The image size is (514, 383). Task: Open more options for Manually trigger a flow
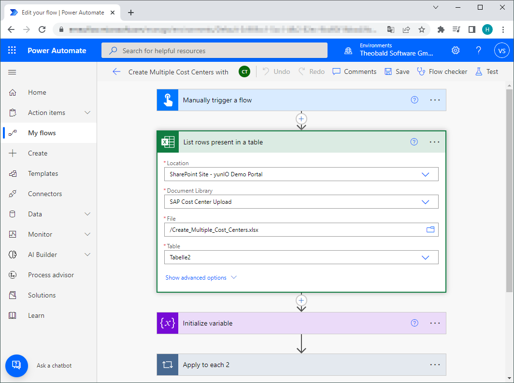[435, 100]
